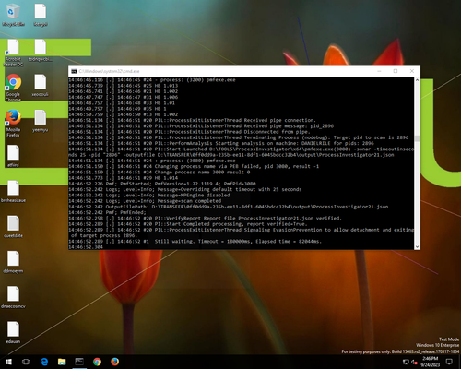Open the Action Center notifications icon

[449, 362]
